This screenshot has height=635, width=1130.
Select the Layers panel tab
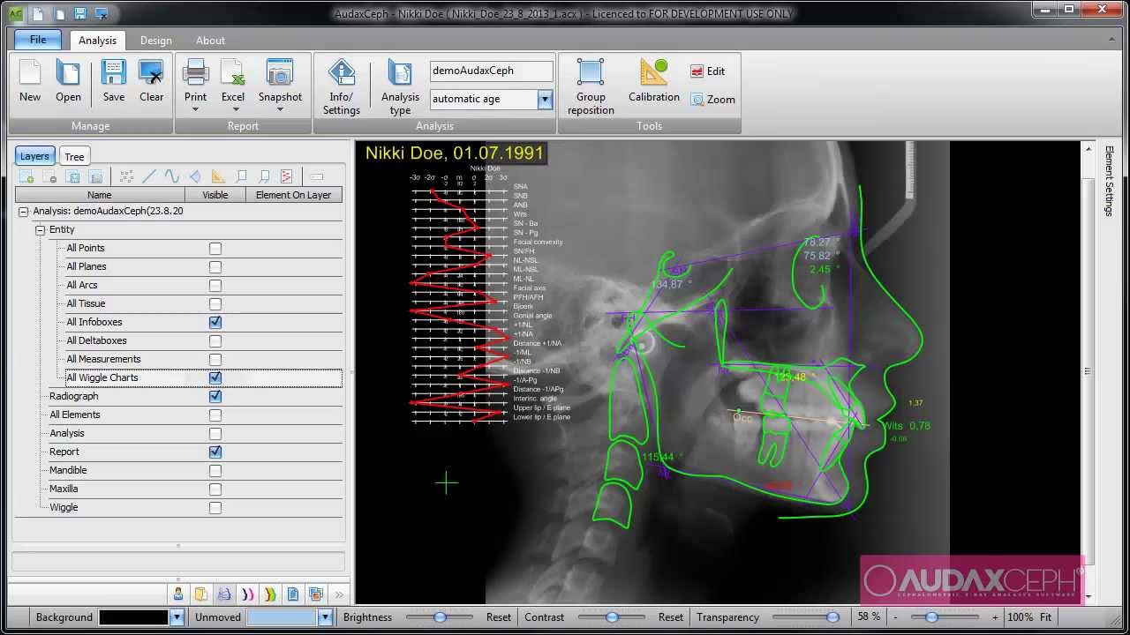click(x=34, y=156)
